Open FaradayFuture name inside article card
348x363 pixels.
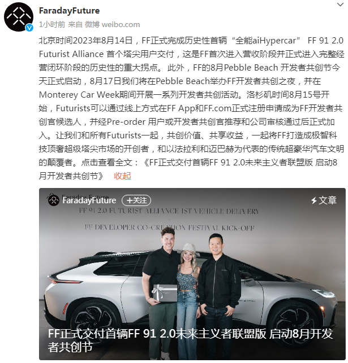click(89, 200)
